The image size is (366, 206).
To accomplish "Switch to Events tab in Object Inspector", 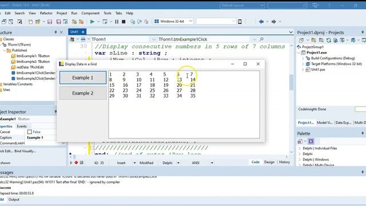I will pyautogui.click(x=22, y=126).
